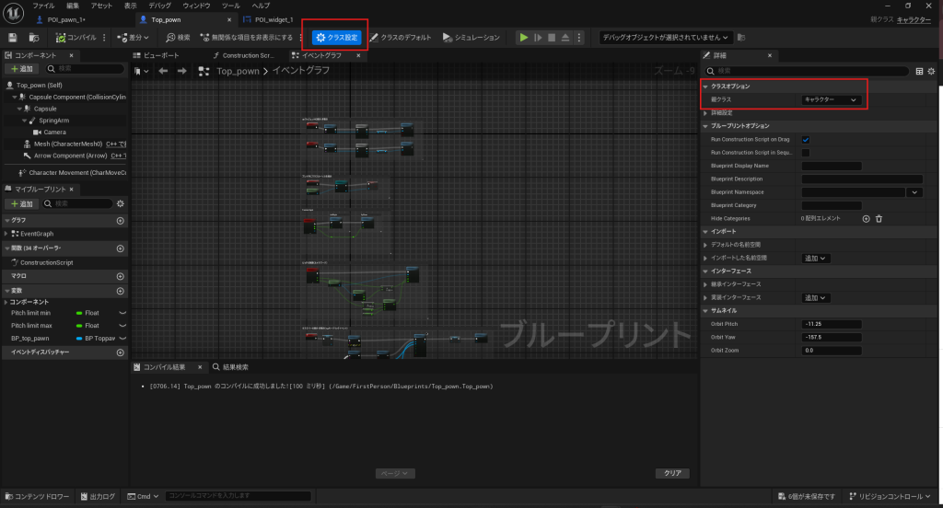Open the debug object selection dropdown

pos(667,38)
